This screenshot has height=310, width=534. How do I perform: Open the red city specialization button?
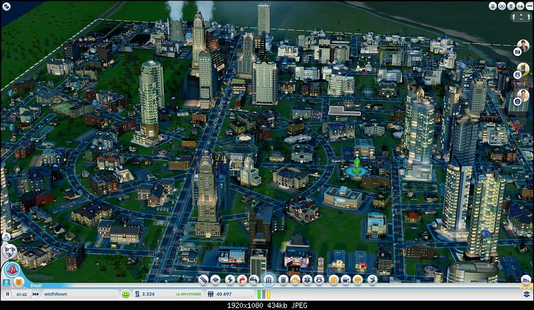click(x=12, y=270)
